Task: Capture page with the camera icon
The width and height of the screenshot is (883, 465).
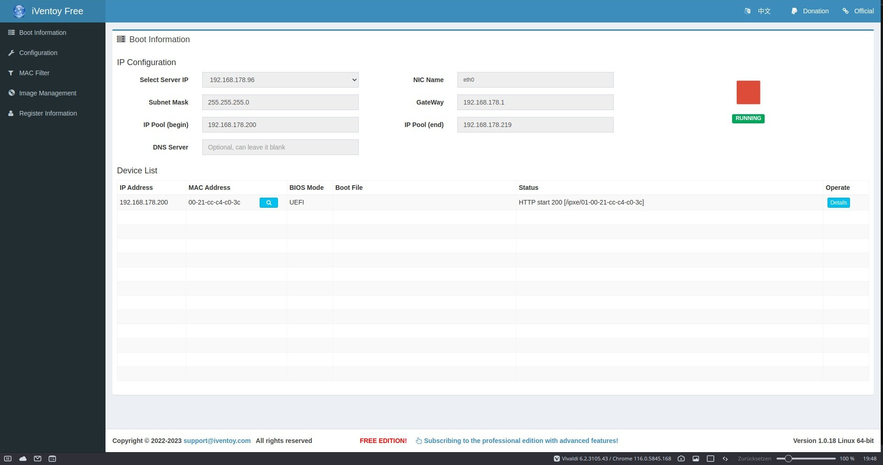Action: [x=681, y=459]
